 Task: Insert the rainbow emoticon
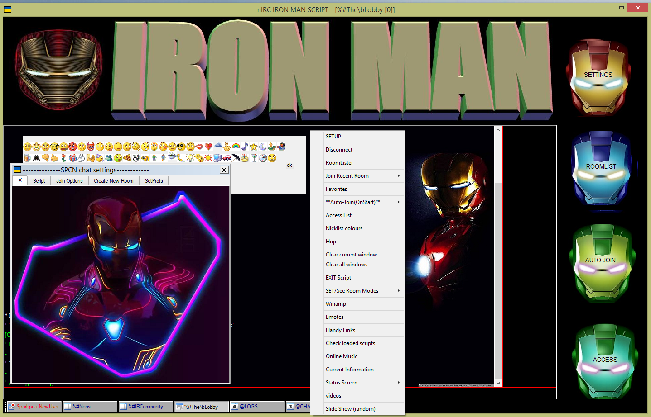(x=236, y=147)
